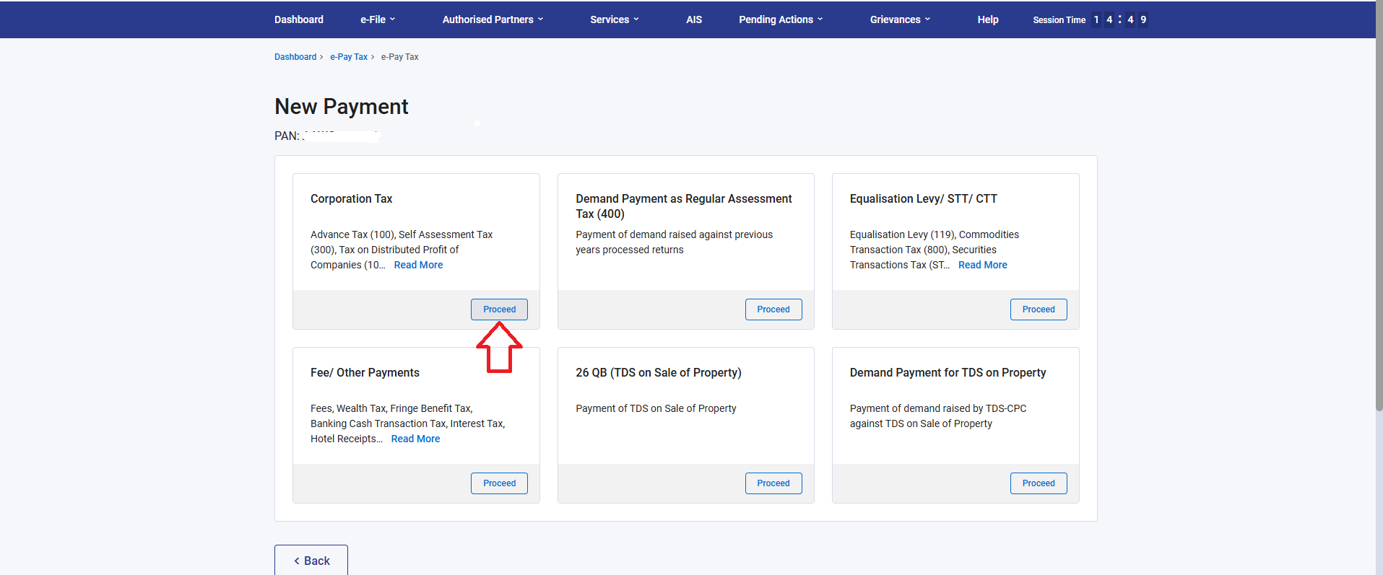The width and height of the screenshot is (1383, 575).
Task: Select the Demand Payment for TDS on Property title
Action: pyautogui.click(x=948, y=372)
